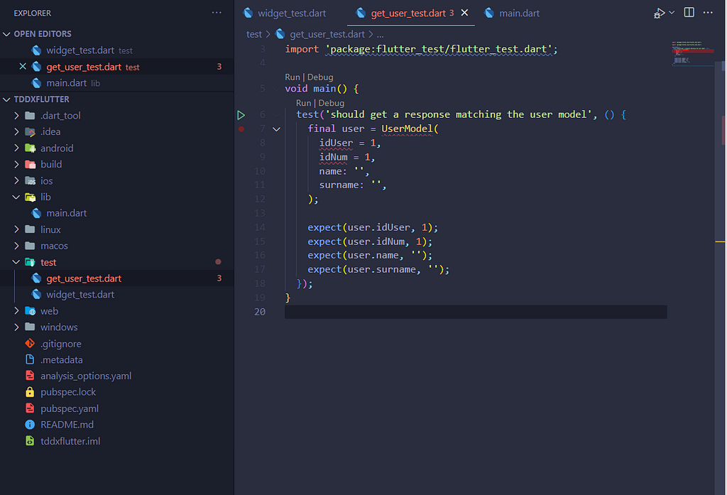Open the .metadata file
Screen dimensions: 727x495
[61, 360]
